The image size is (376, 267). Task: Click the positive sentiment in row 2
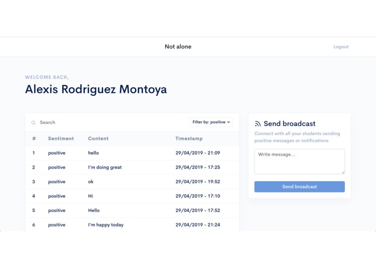tap(57, 168)
